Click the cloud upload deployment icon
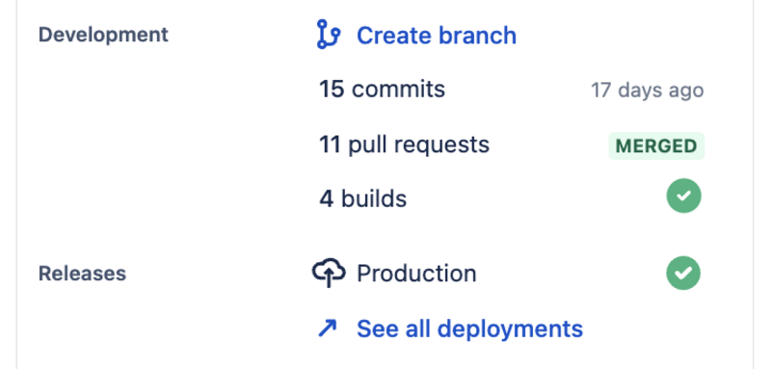The width and height of the screenshot is (771, 369). click(x=329, y=273)
